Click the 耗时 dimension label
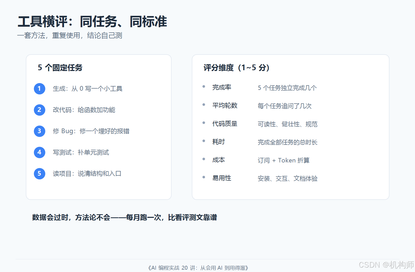Image resolution: width=415 pixels, height=272 pixels. [218, 142]
